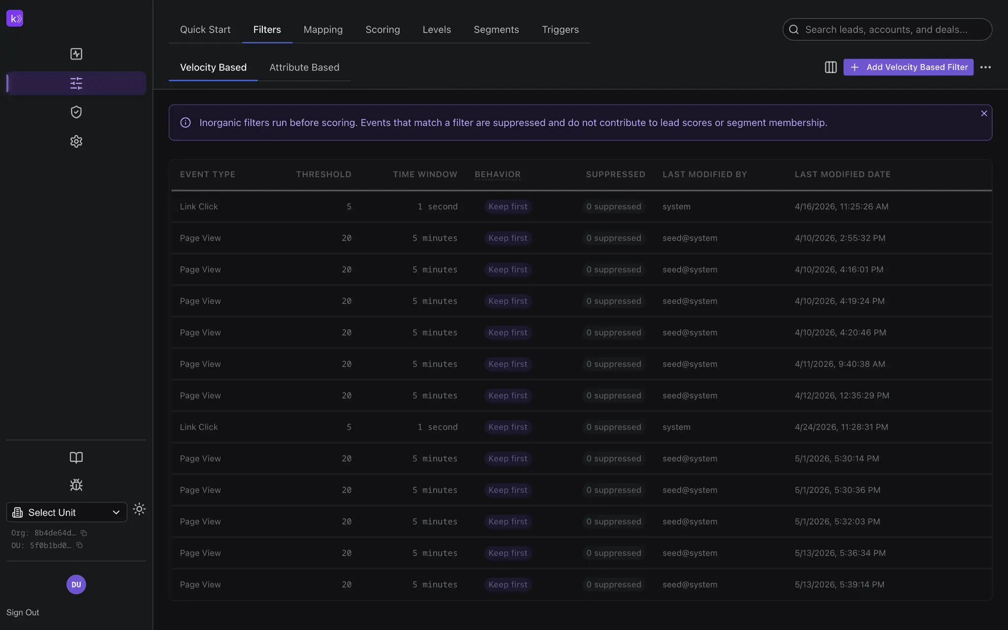The height and width of the screenshot is (630, 1008).
Task: Click system in the 4/16/2026 row
Action: 676,206
